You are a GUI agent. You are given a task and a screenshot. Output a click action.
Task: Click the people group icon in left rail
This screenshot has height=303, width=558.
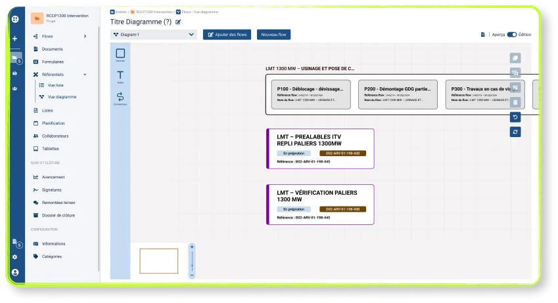15,89
